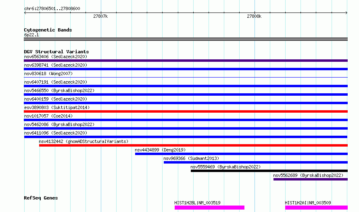Click the 27808k ruler tick label
The image size is (359, 212).
pos(254,16)
